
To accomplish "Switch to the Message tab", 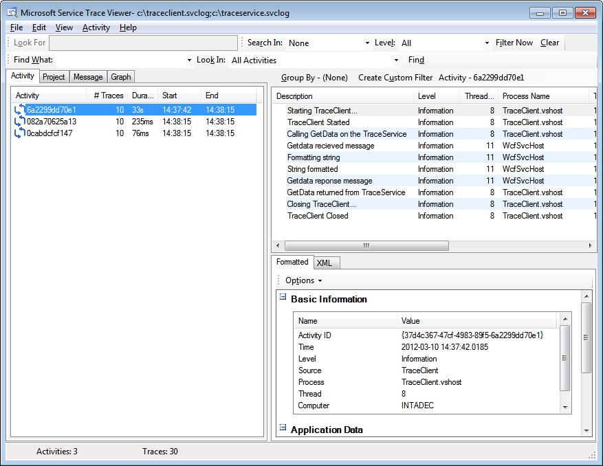I will (88, 77).
